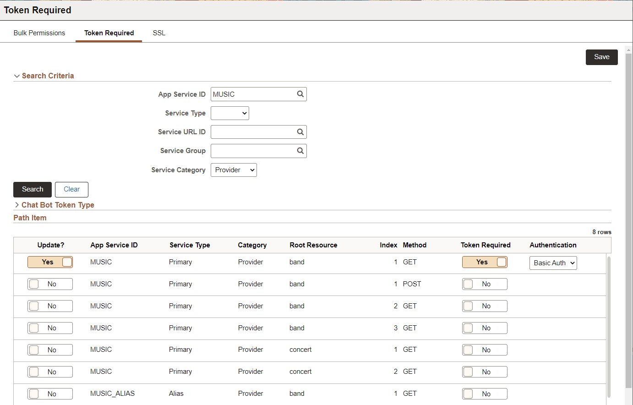Click the Path Item grid's scrollbar
Screen dimensions: 633x405
(609, 327)
